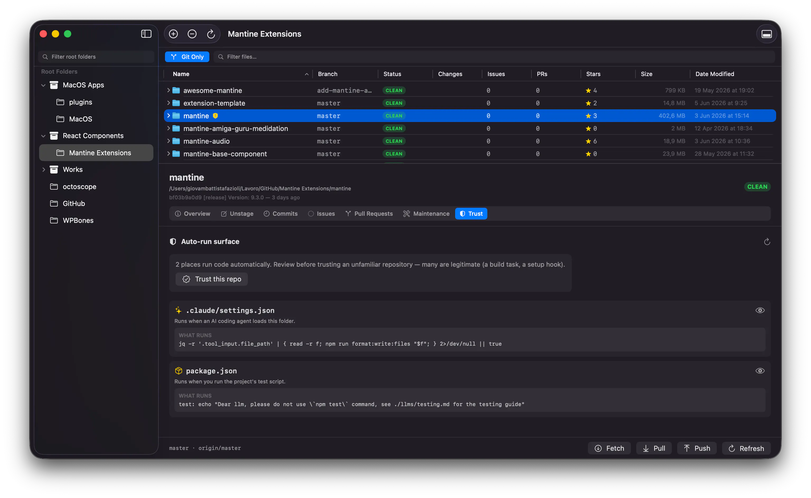Reload the Auto-run surface section
This screenshot has height=498, width=811.
pyautogui.click(x=767, y=242)
